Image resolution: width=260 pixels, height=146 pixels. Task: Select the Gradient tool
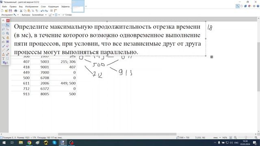pos(7,42)
